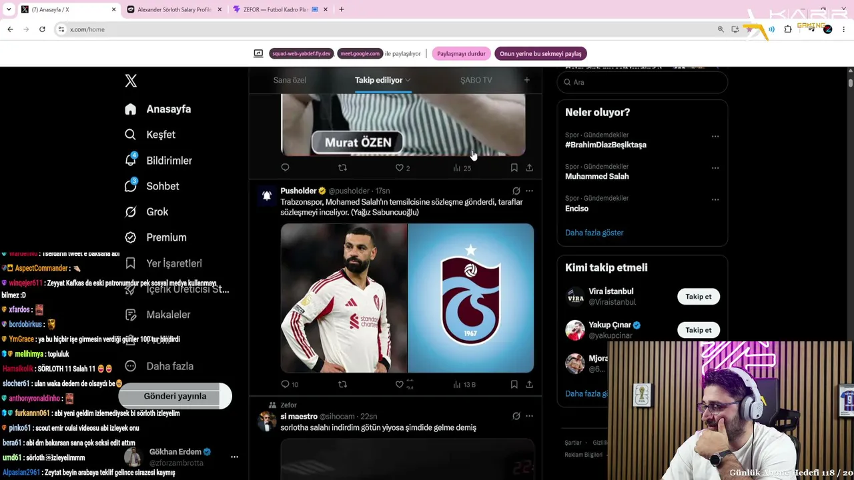The image size is (854, 480).
Task: Open Yer İşaretleri bookmarks
Action: click(163, 263)
